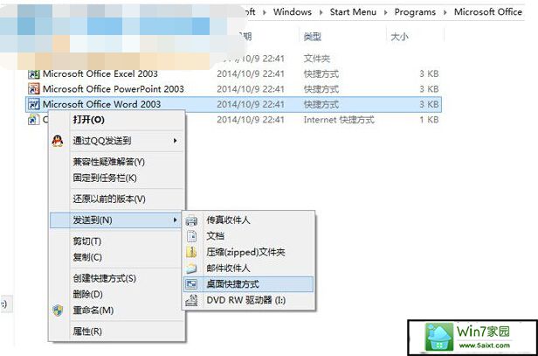The width and height of the screenshot is (538, 356).
Task: Sort by 类型 column header
Action: pos(313,37)
